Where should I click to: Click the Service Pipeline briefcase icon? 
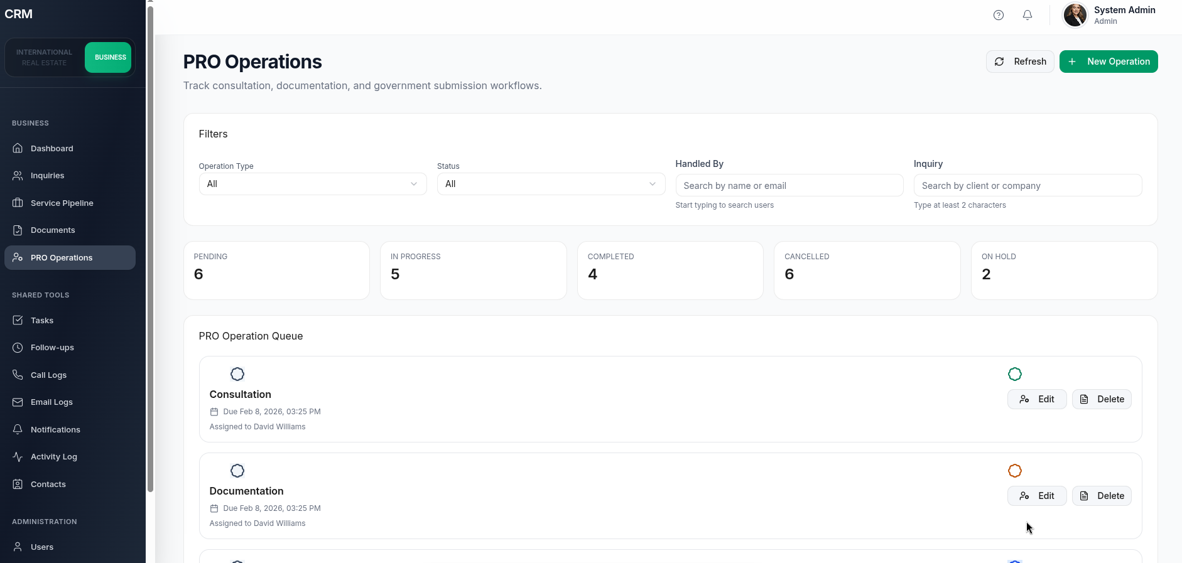(18, 203)
